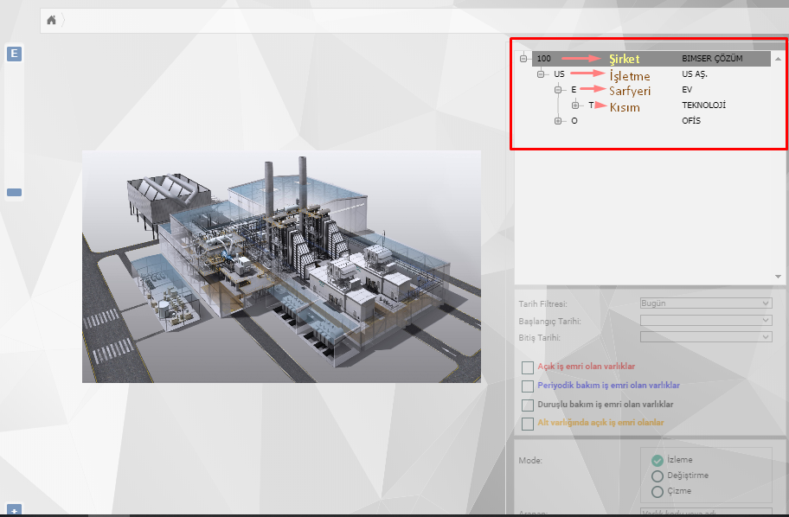
Task: Click the blue plus button at bottom left
Action: (14, 510)
